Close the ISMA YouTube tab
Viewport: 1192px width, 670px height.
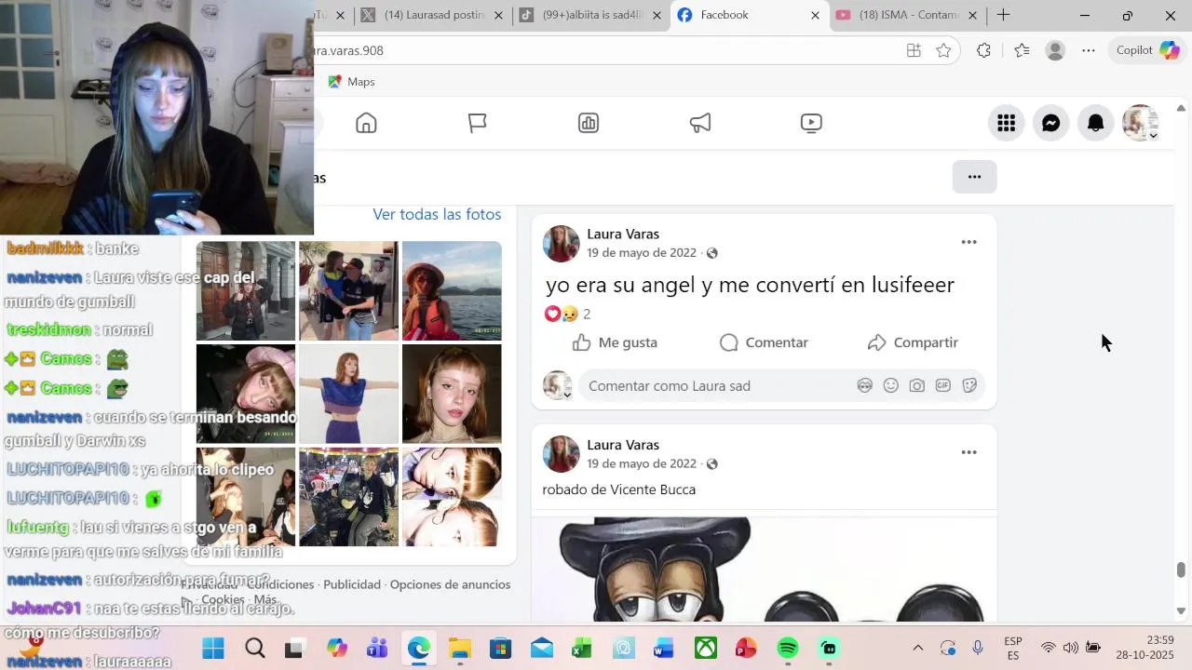point(972,15)
